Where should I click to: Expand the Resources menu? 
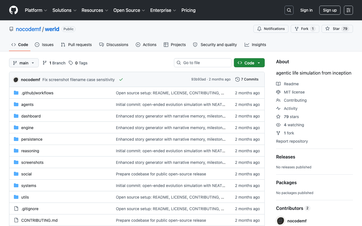[95, 10]
